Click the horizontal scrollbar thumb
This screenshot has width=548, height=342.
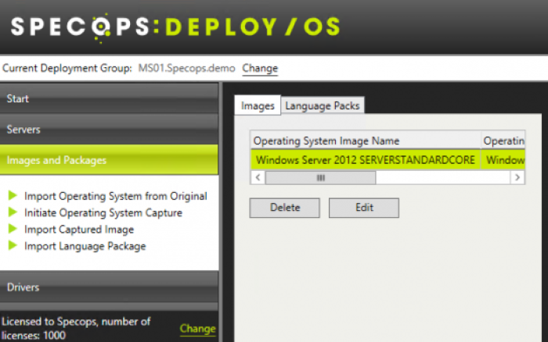[320, 177]
